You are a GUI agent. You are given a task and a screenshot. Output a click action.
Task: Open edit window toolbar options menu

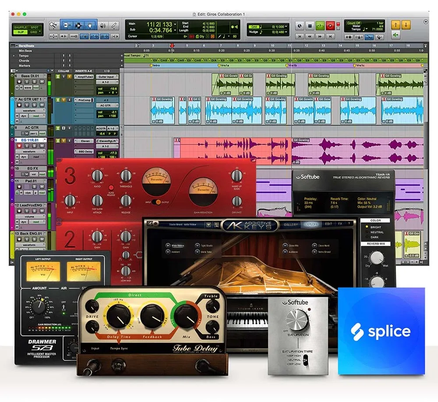pos(426,21)
